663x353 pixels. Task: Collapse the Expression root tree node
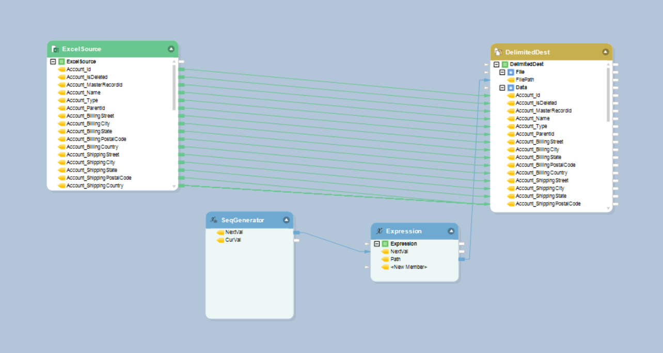tap(377, 243)
